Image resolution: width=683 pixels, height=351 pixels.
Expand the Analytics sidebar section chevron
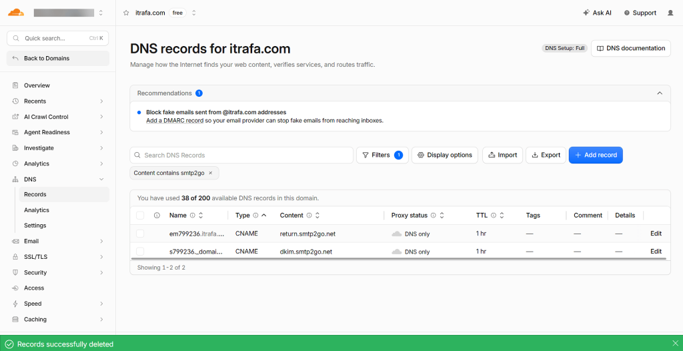[x=101, y=164]
